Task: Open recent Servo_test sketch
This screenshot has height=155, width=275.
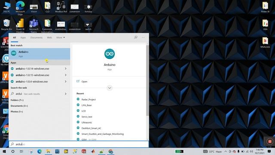Action: pos(87,117)
